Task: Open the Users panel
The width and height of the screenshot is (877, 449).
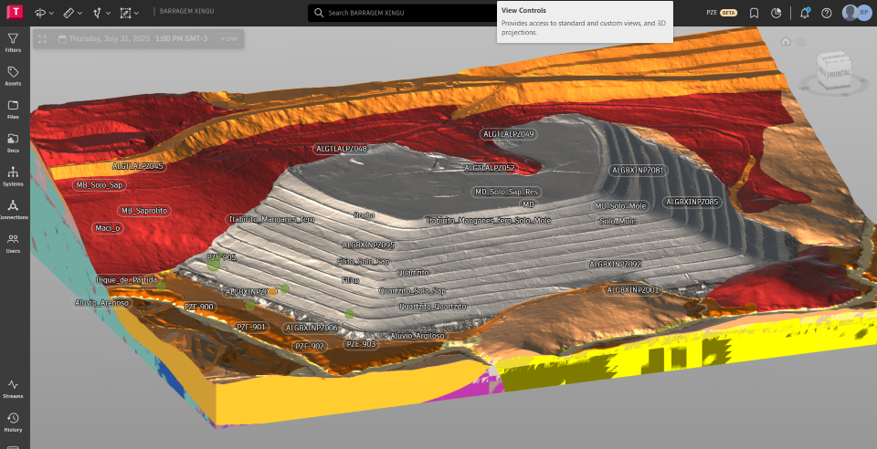Action: pyautogui.click(x=13, y=243)
